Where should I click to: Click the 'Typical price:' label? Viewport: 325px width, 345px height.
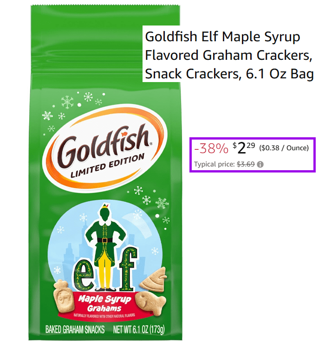pos(214,164)
